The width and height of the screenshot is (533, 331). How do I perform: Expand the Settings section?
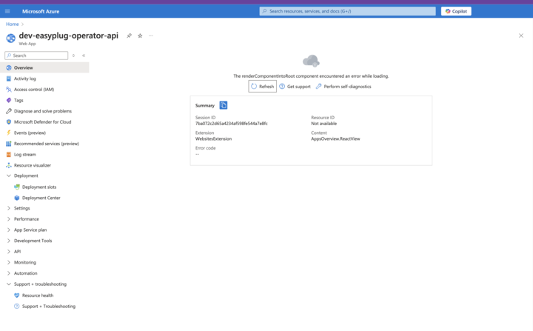coord(9,208)
